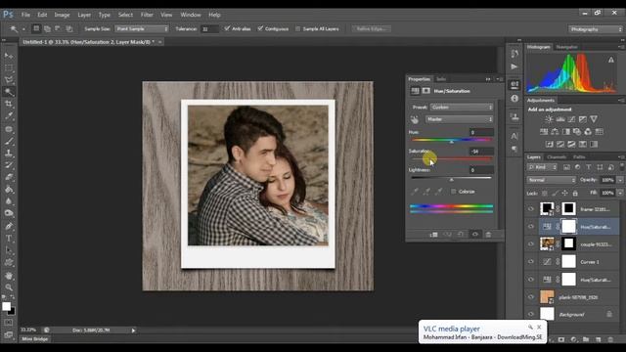Screen dimensions: 626x352
Task: Open the Preset dropdown showing Custom
Action: (462, 108)
